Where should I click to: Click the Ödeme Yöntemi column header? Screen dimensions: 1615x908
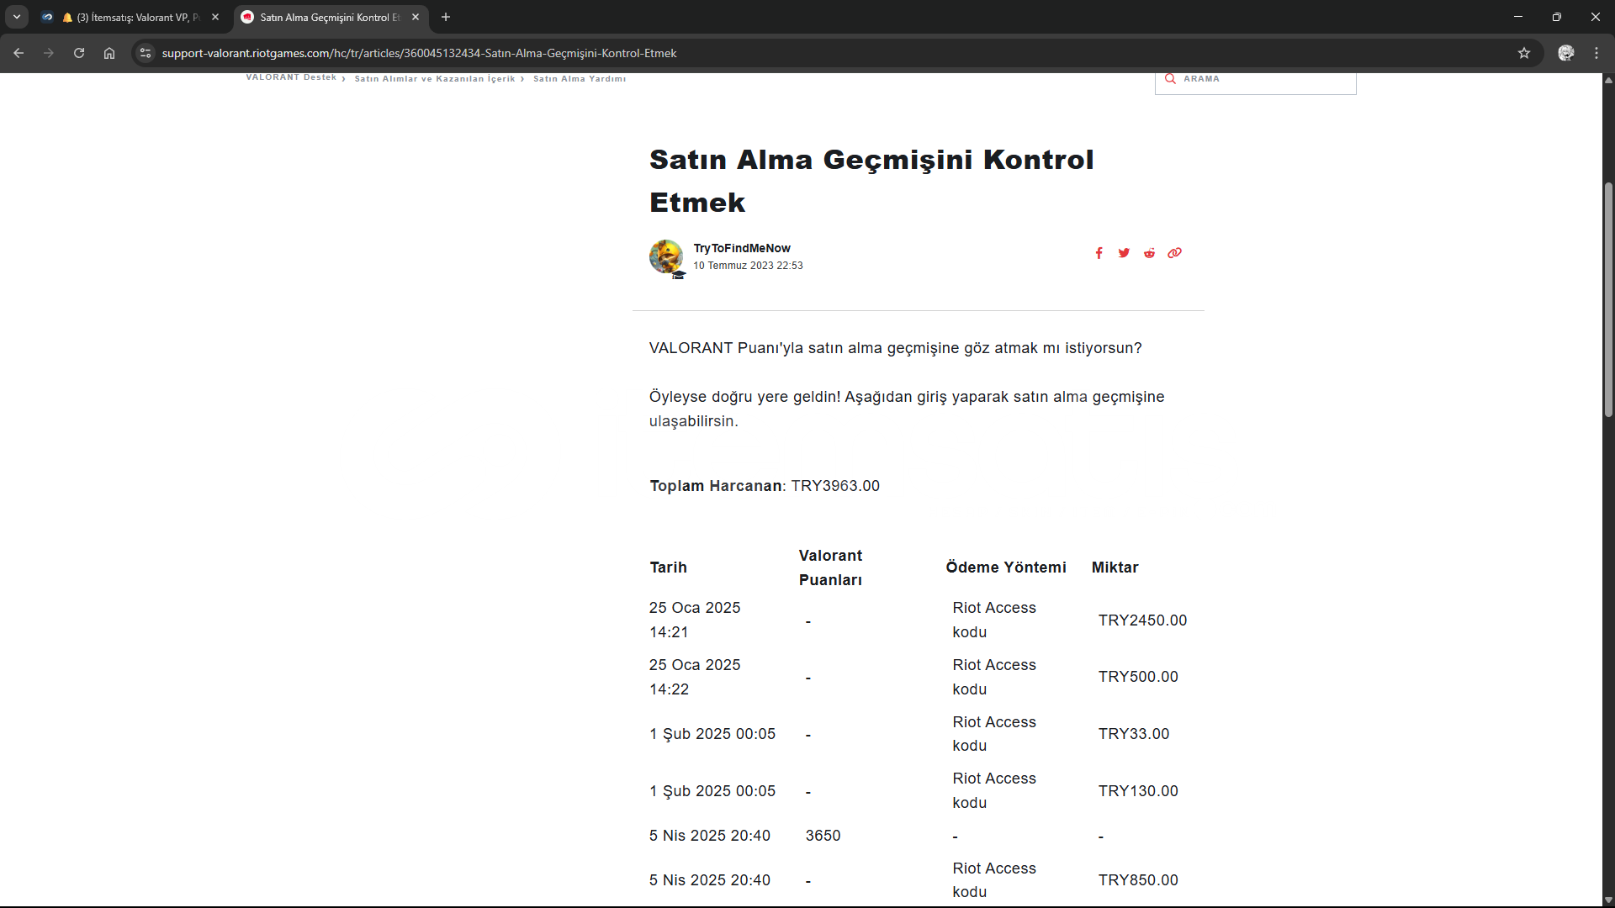(1006, 567)
